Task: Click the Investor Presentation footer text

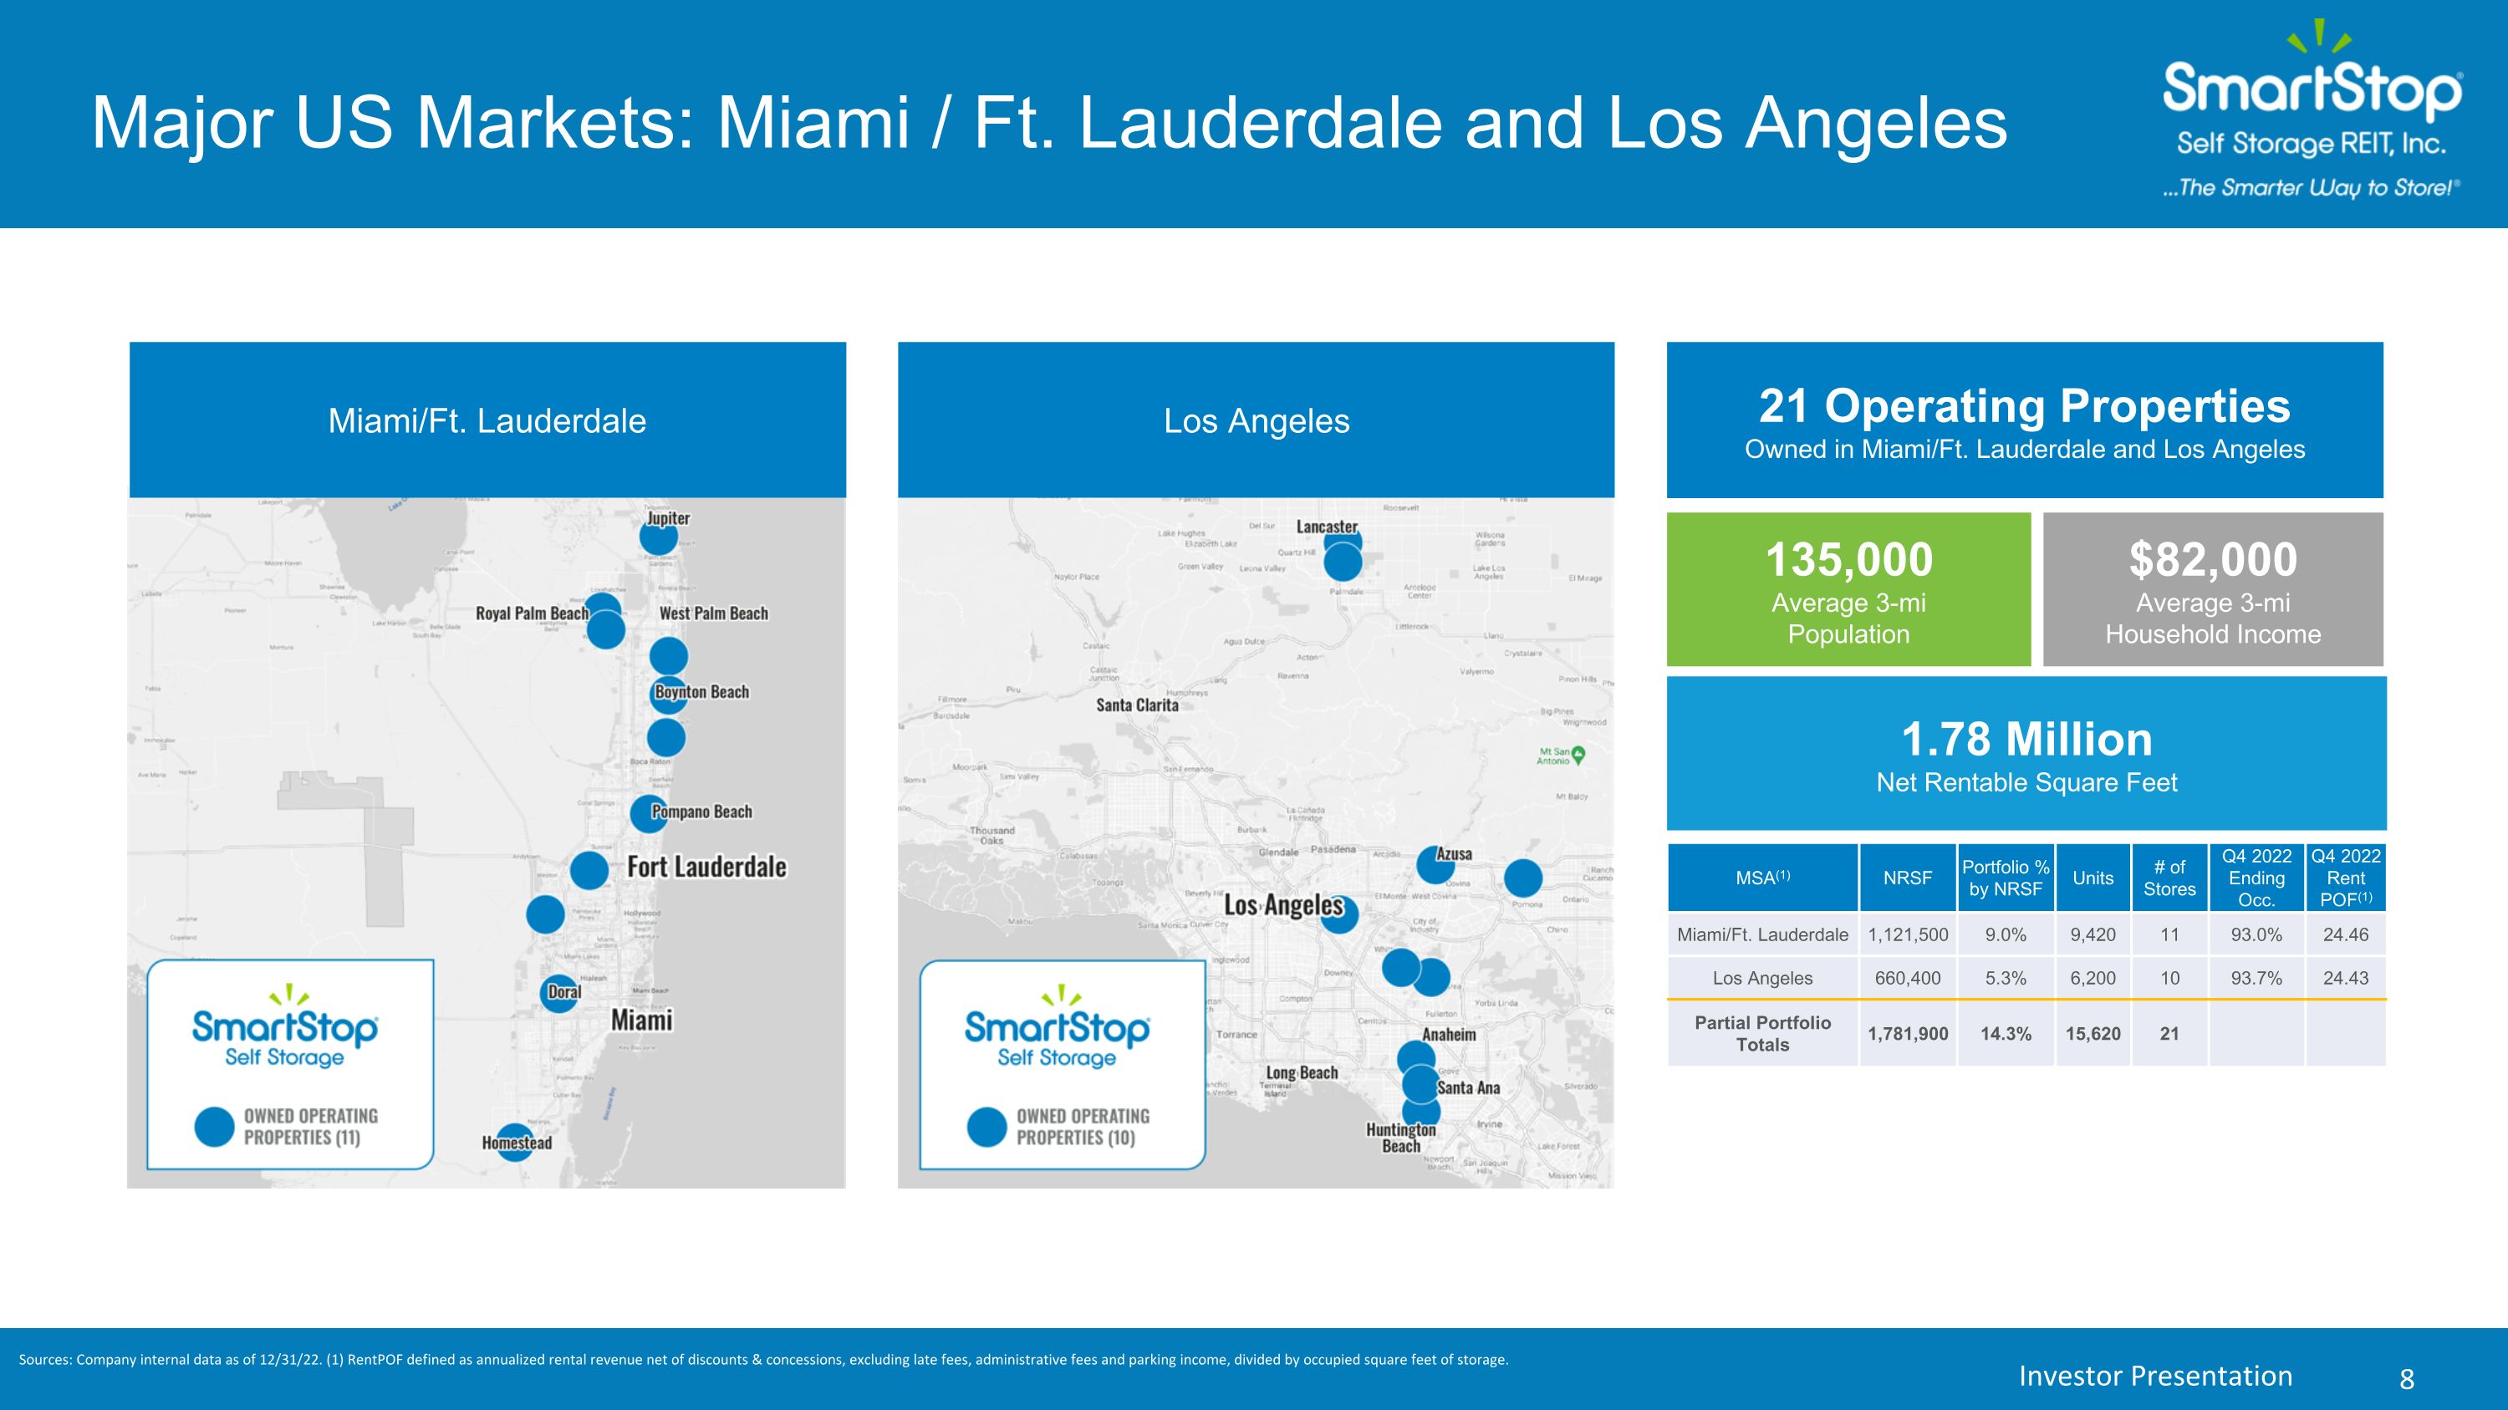Action: pos(2155,1376)
